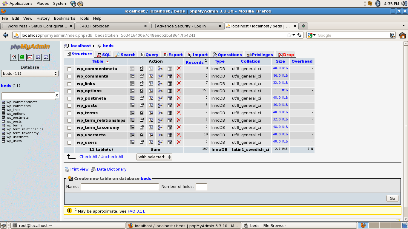The width and height of the screenshot is (408, 229).
Task: Empty the wp_posts table via trash icon
Action: click(170, 106)
